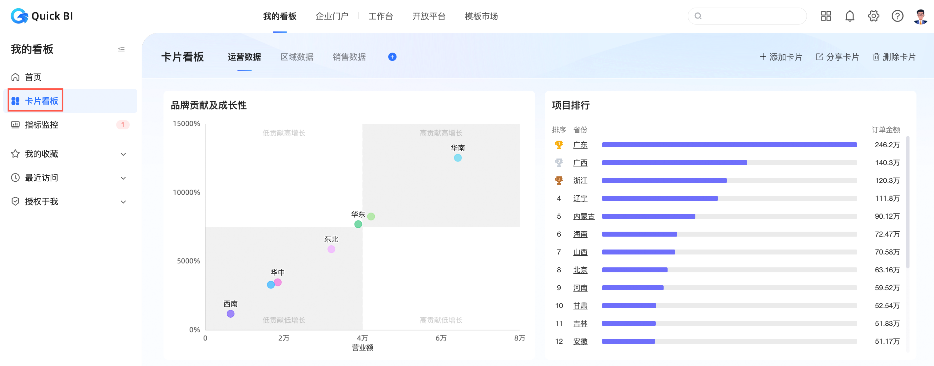Collapse the sidebar menu icon
The image size is (934, 366).
click(x=121, y=49)
